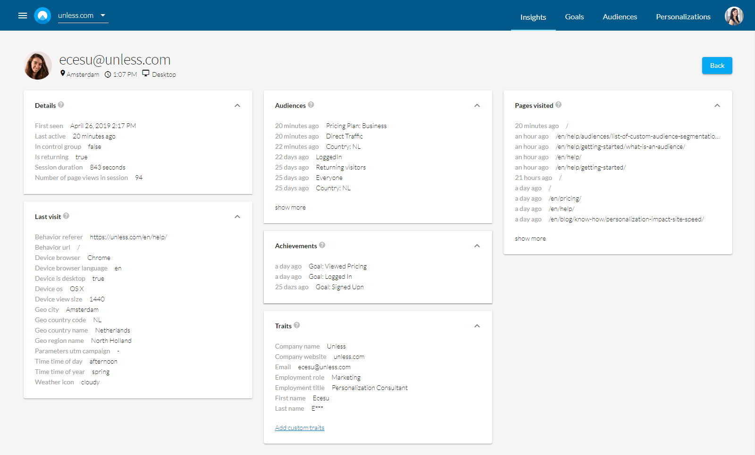
Task: Click the LoggedIn audience entry
Action: pyautogui.click(x=329, y=157)
